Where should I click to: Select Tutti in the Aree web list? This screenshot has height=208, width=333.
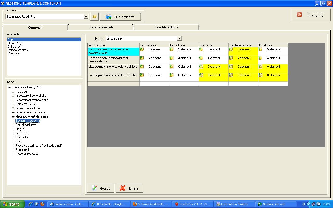[x=44, y=40]
